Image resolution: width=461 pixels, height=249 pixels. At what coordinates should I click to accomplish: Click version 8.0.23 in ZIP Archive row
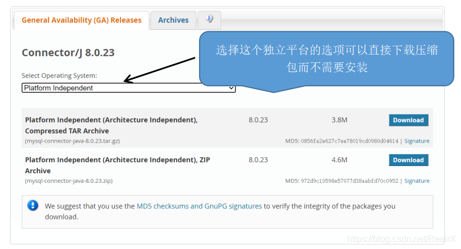point(258,160)
